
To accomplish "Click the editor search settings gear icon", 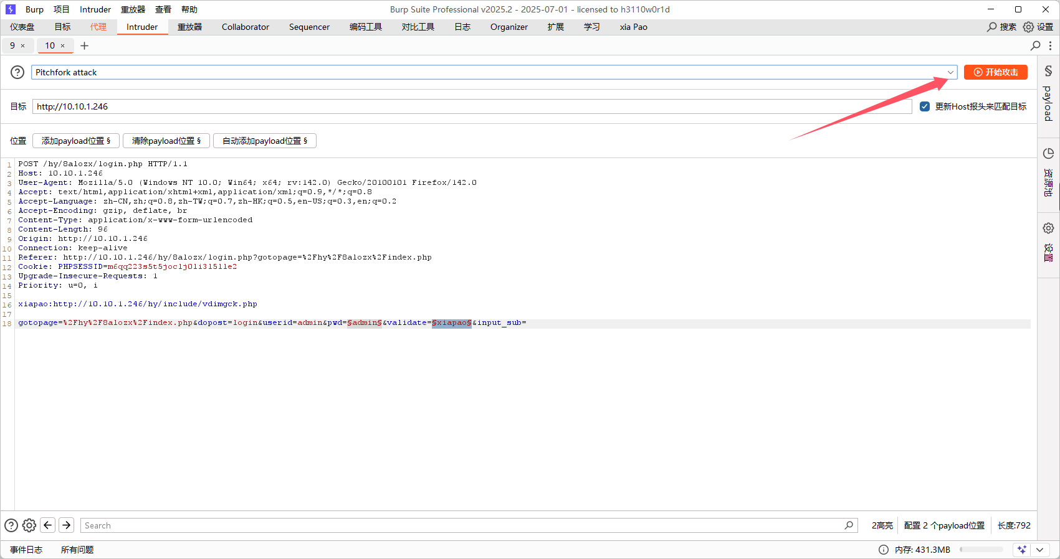I will coord(29,525).
